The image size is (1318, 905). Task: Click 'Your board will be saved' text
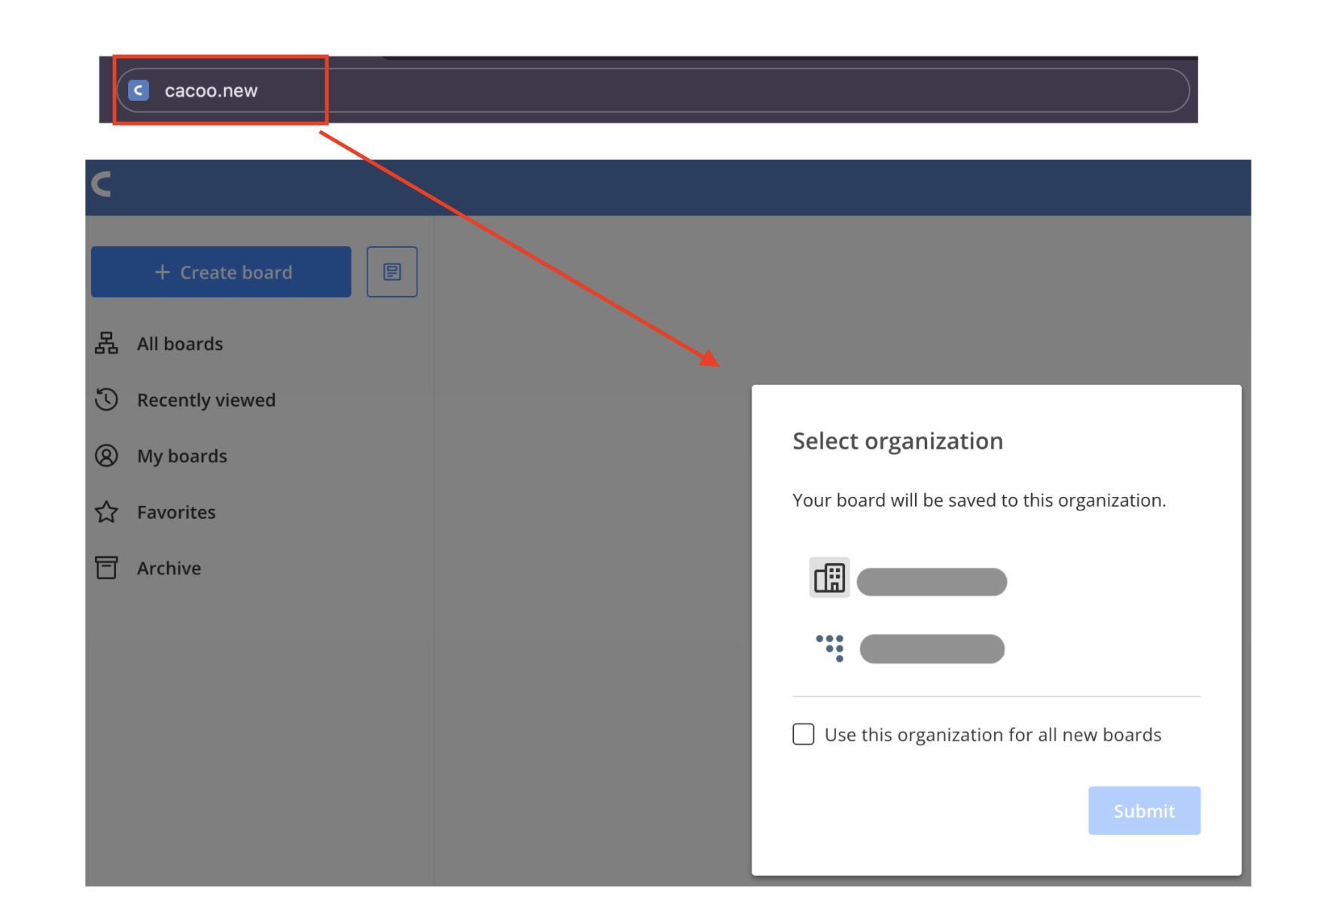click(x=979, y=501)
